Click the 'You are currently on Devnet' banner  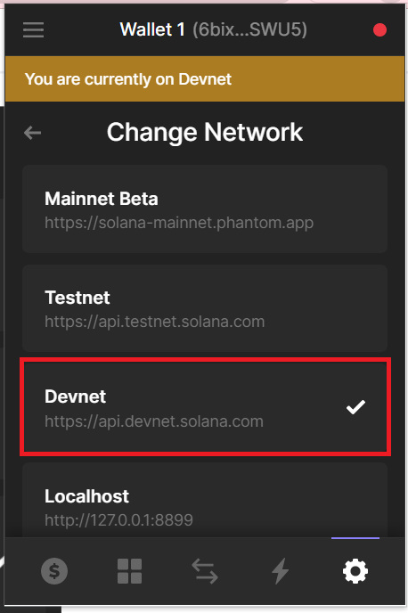(x=205, y=79)
